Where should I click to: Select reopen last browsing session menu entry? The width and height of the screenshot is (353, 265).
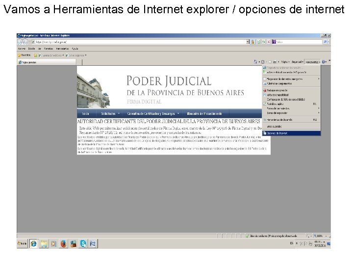coord(292,72)
